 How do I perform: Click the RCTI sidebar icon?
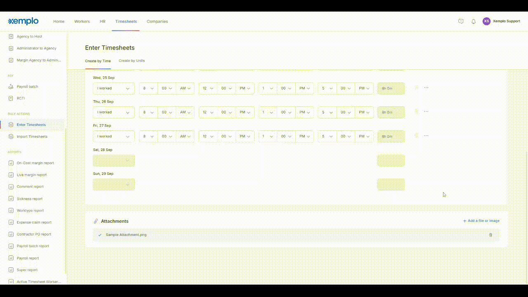11,98
